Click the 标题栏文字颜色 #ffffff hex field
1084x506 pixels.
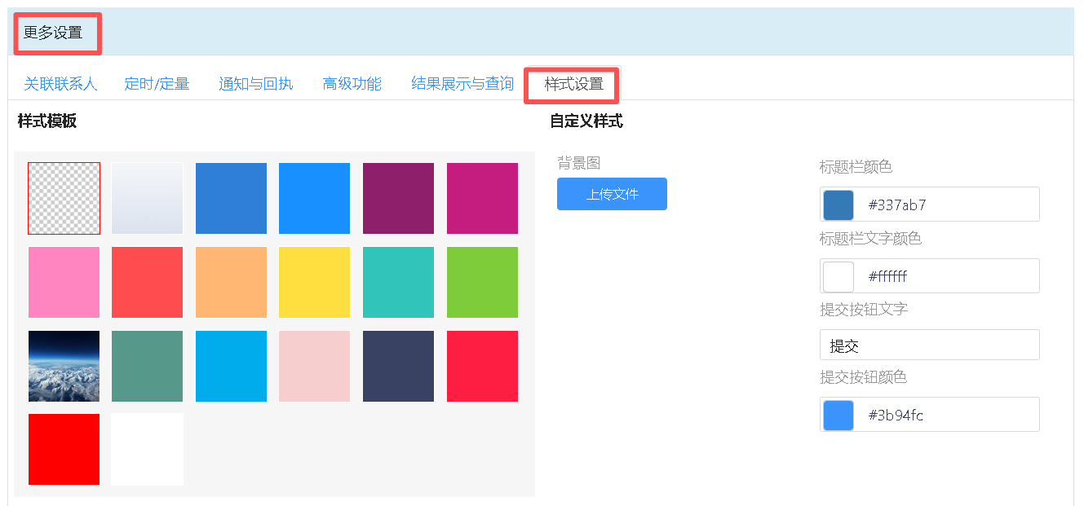pos(946,276)
